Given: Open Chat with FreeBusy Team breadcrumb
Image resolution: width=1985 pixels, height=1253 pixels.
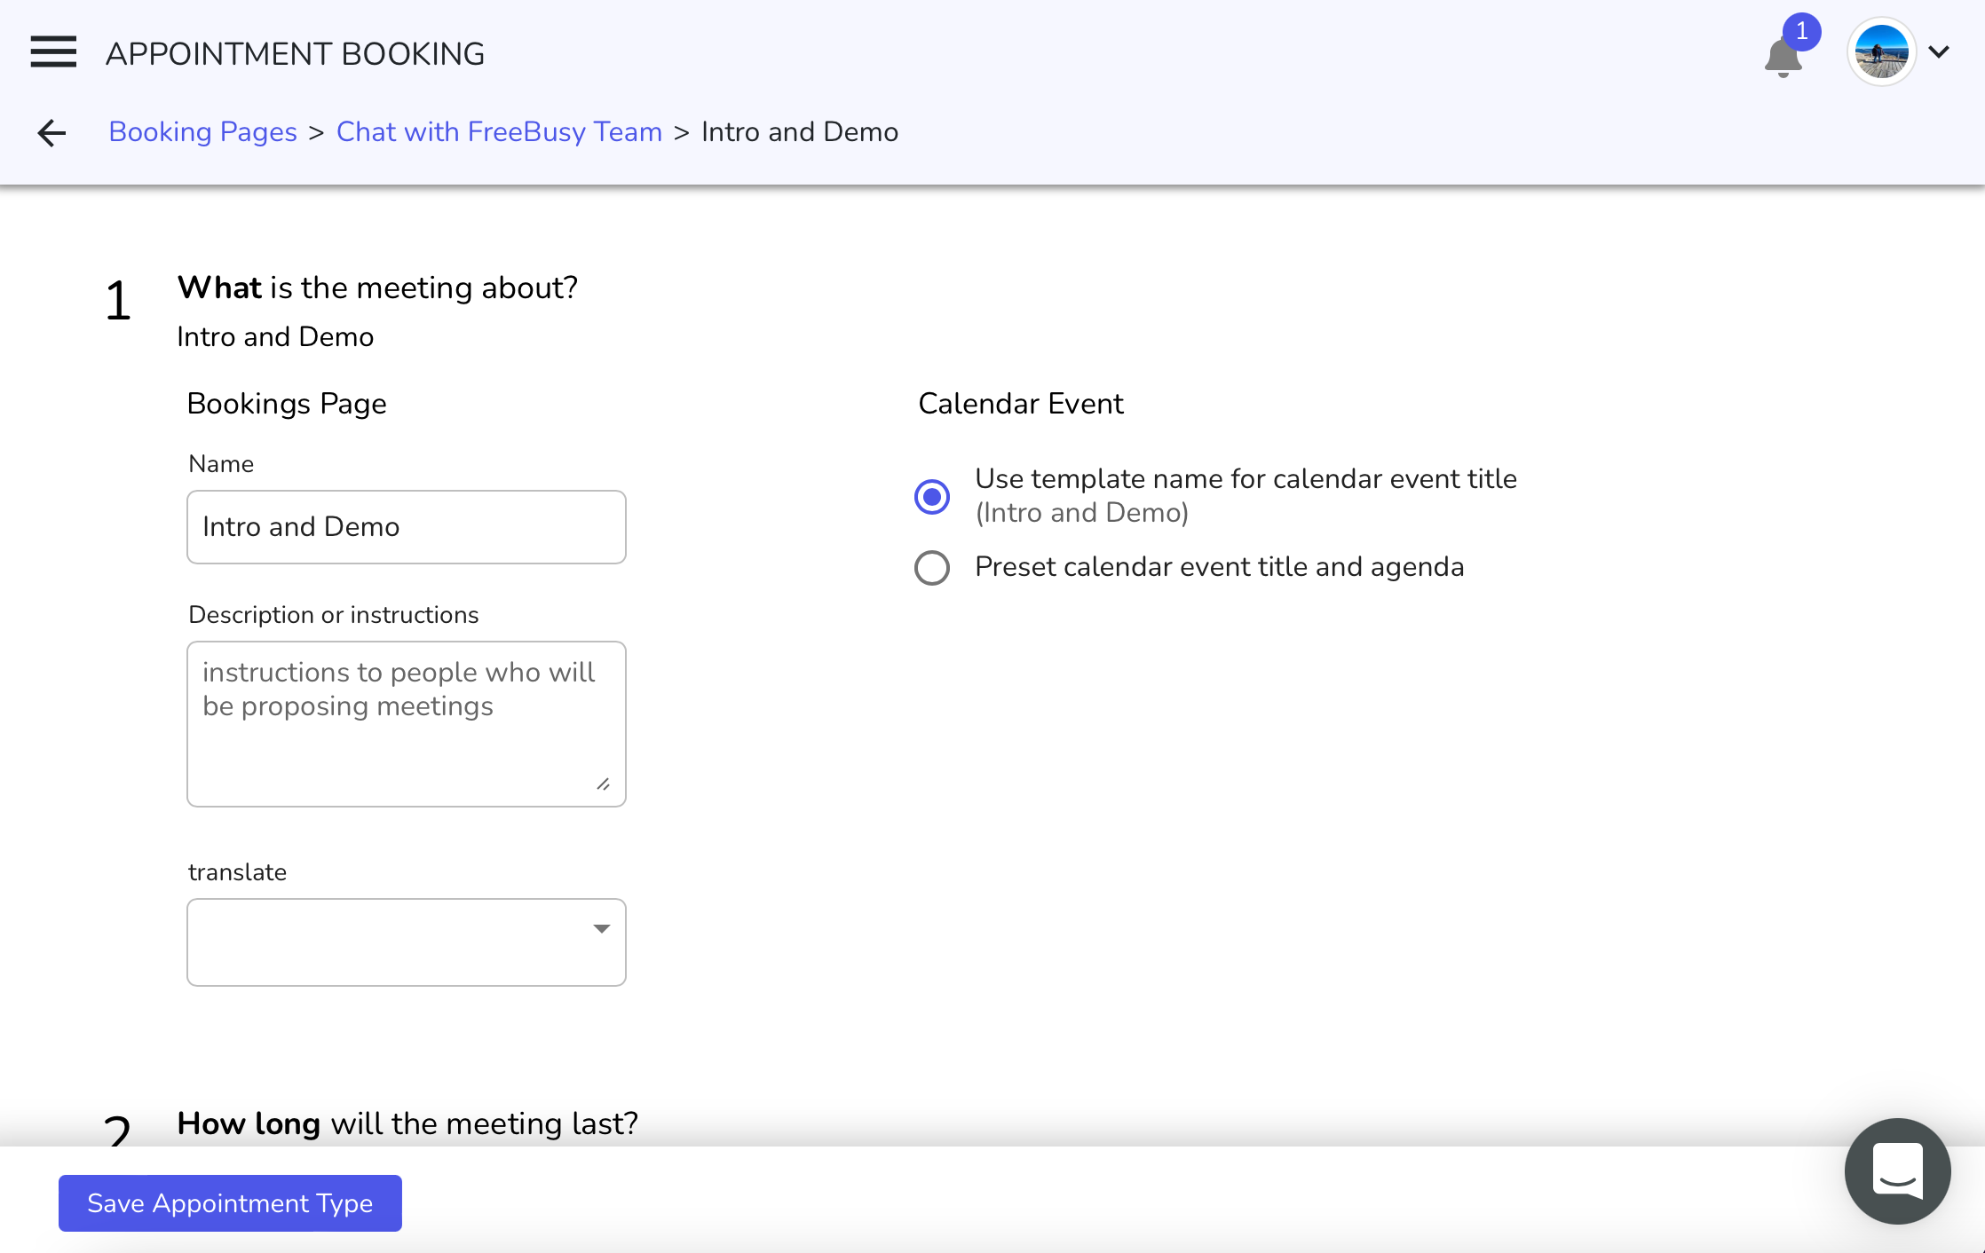Looking at the screenshot, I should (499, 132).
